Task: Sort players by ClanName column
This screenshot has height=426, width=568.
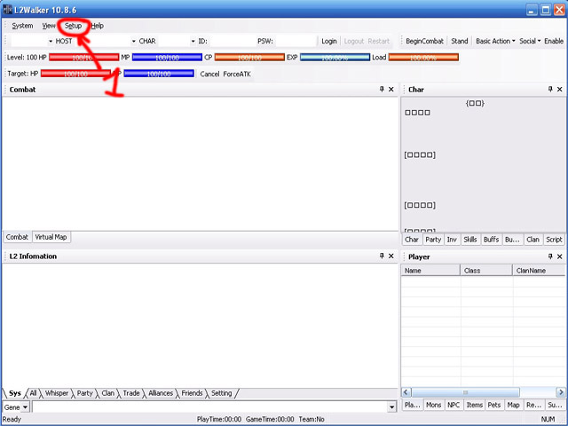Action: 539,270
